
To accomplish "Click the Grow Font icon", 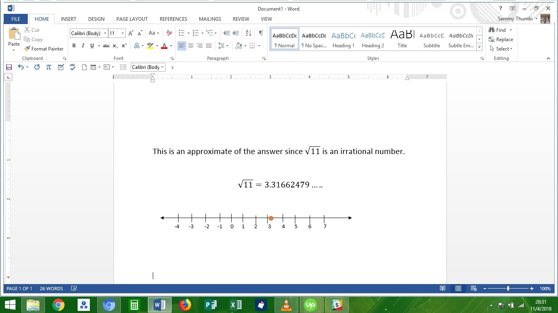I will (x=131, y=33).
